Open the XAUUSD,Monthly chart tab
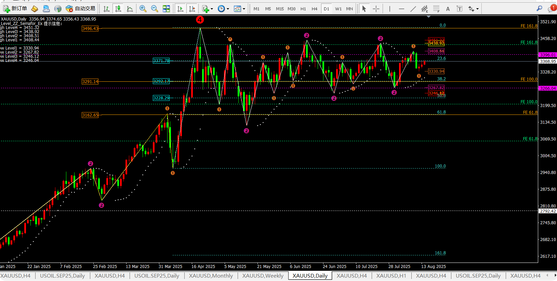Viewport: 557px width, 281px height. (211, 276)
